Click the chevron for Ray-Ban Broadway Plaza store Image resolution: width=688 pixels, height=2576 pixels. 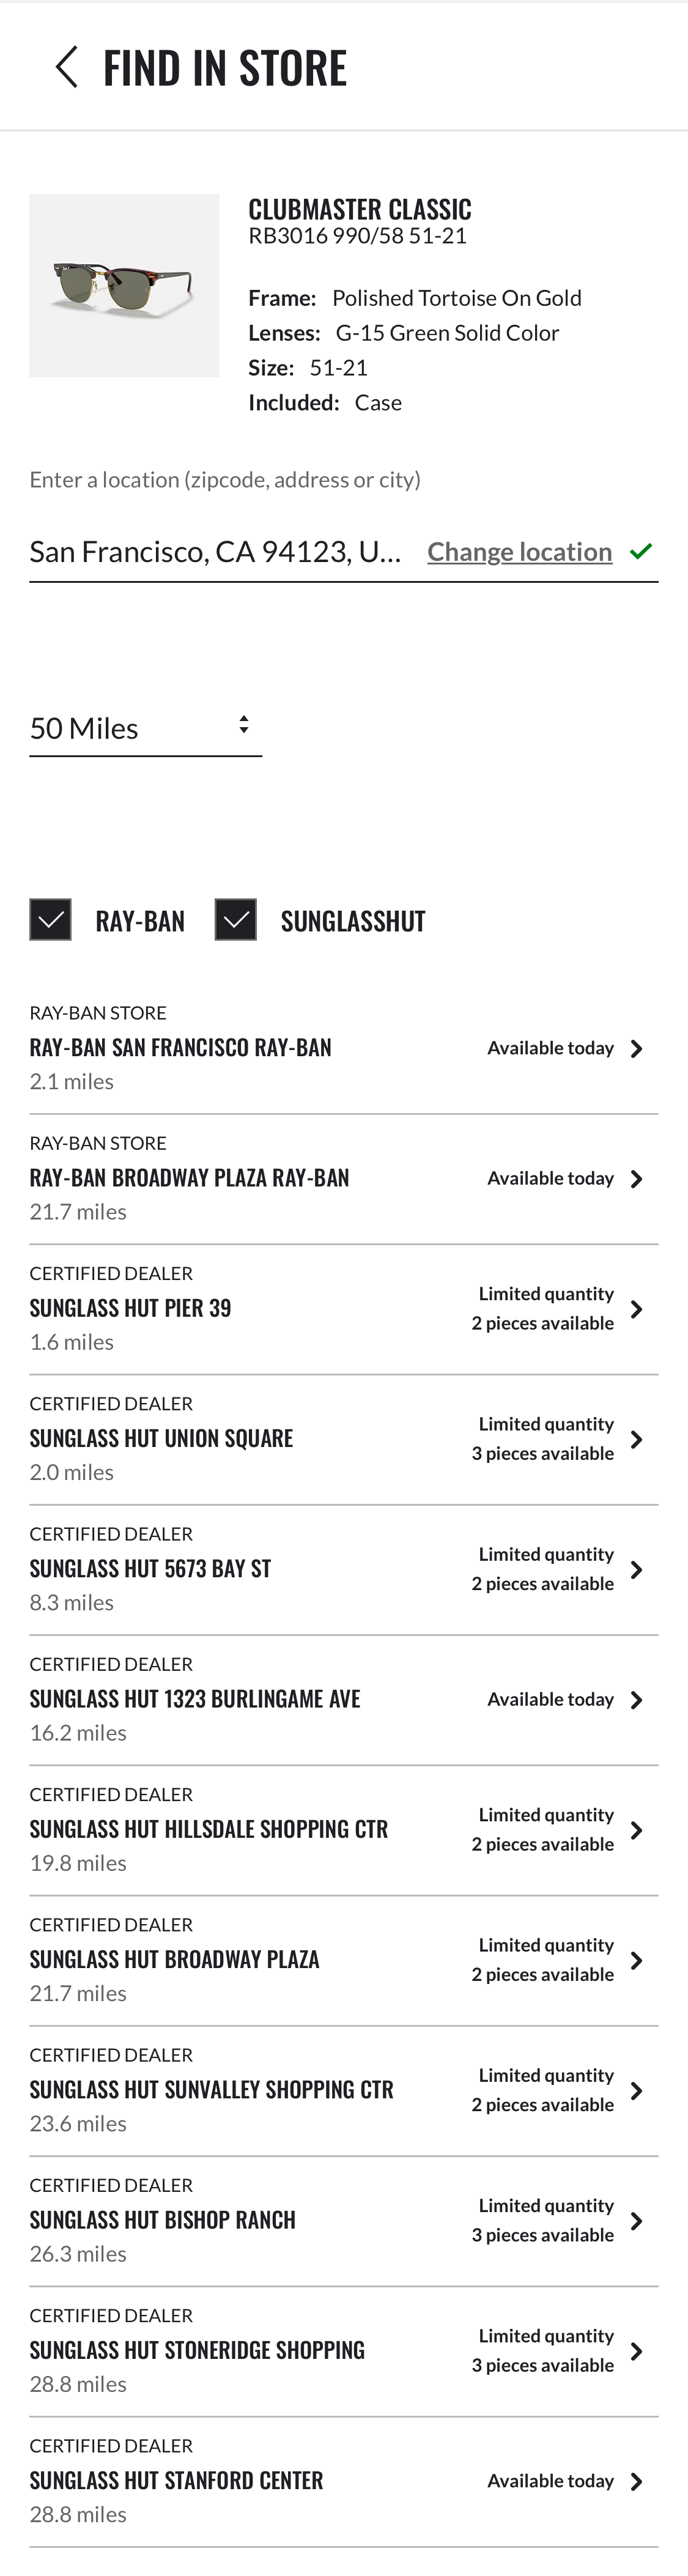tap(637, 1178)
